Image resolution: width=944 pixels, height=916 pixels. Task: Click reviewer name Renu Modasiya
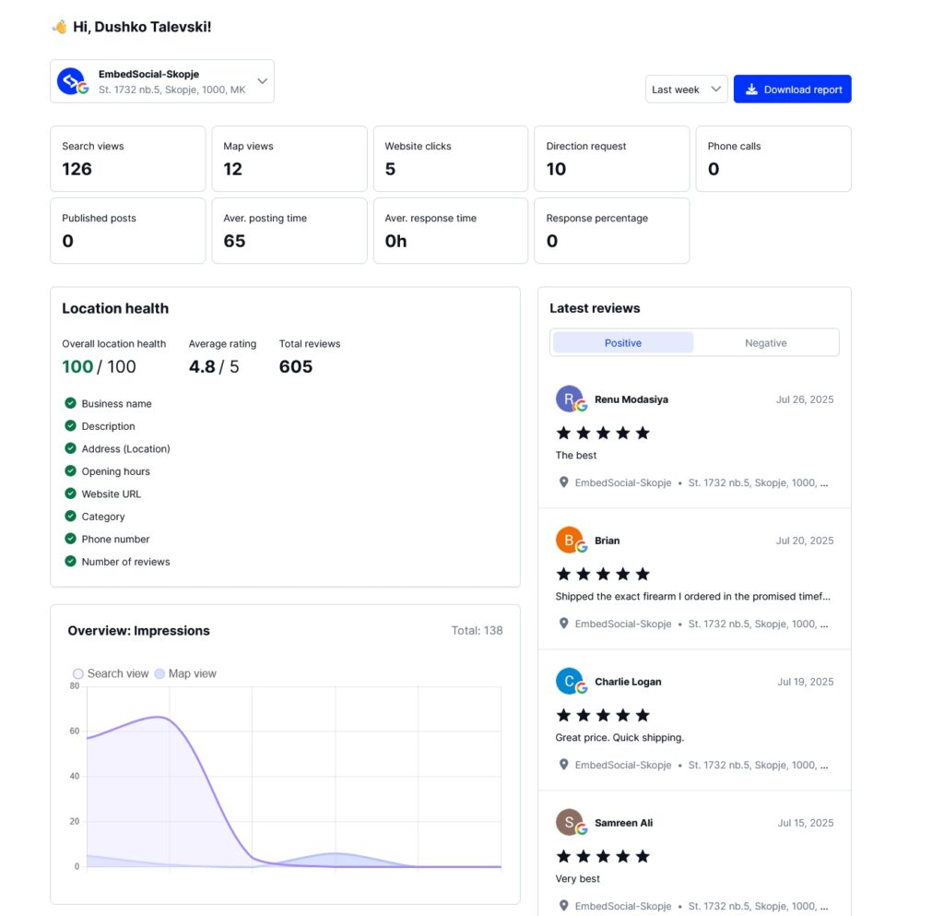click(631, 399)
